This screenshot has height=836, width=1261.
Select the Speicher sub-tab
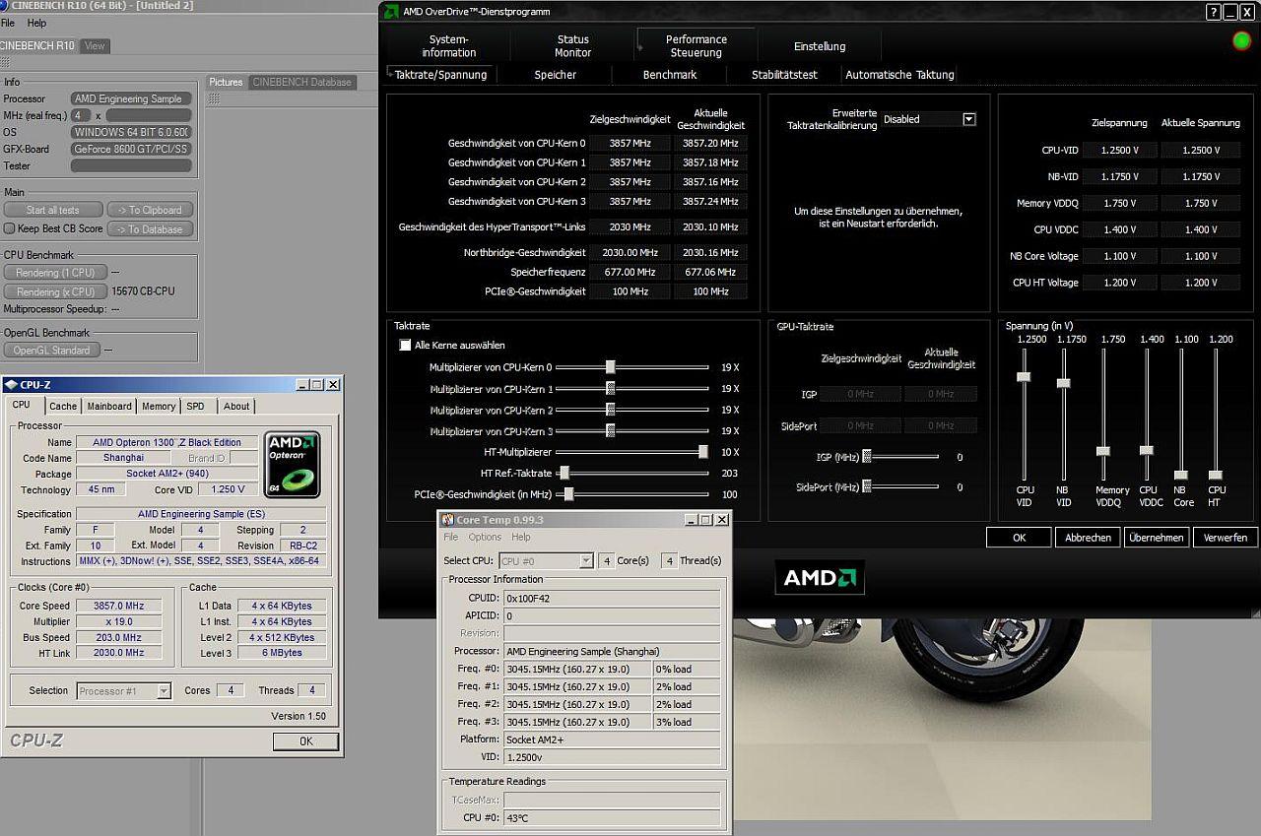(x=556, y=75)
